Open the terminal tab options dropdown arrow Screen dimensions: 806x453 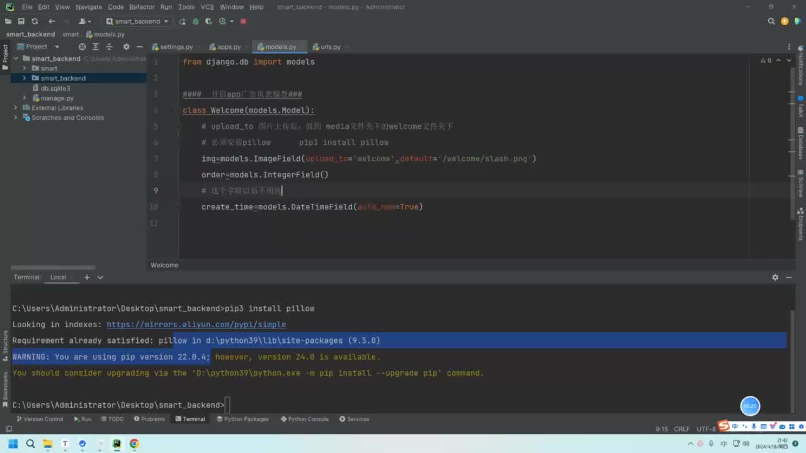[x=100, y=277]
